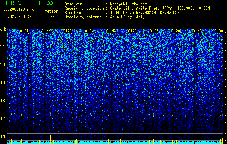Click the 0128 time marker
The width and height of the screenshot is (227, 144).
(176, 31)
